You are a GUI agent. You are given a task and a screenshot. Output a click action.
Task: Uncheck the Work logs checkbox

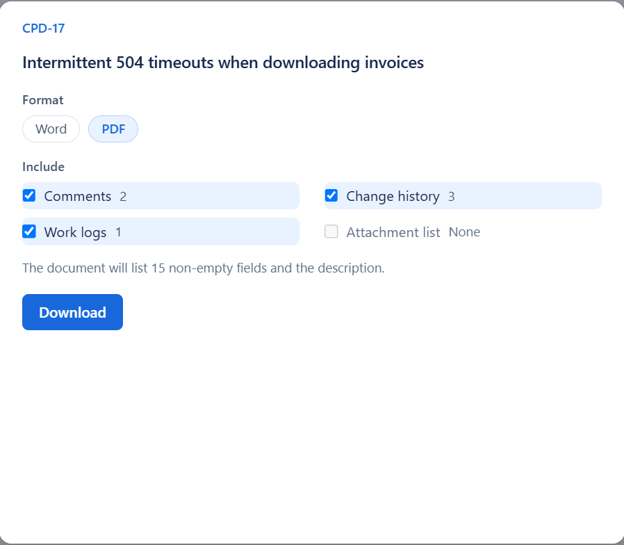[x=29, y=231]
